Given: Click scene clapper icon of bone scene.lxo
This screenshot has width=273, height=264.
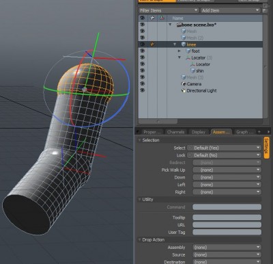Looking at the screenshot, I should pyautogui.click(x=179, y=25).
